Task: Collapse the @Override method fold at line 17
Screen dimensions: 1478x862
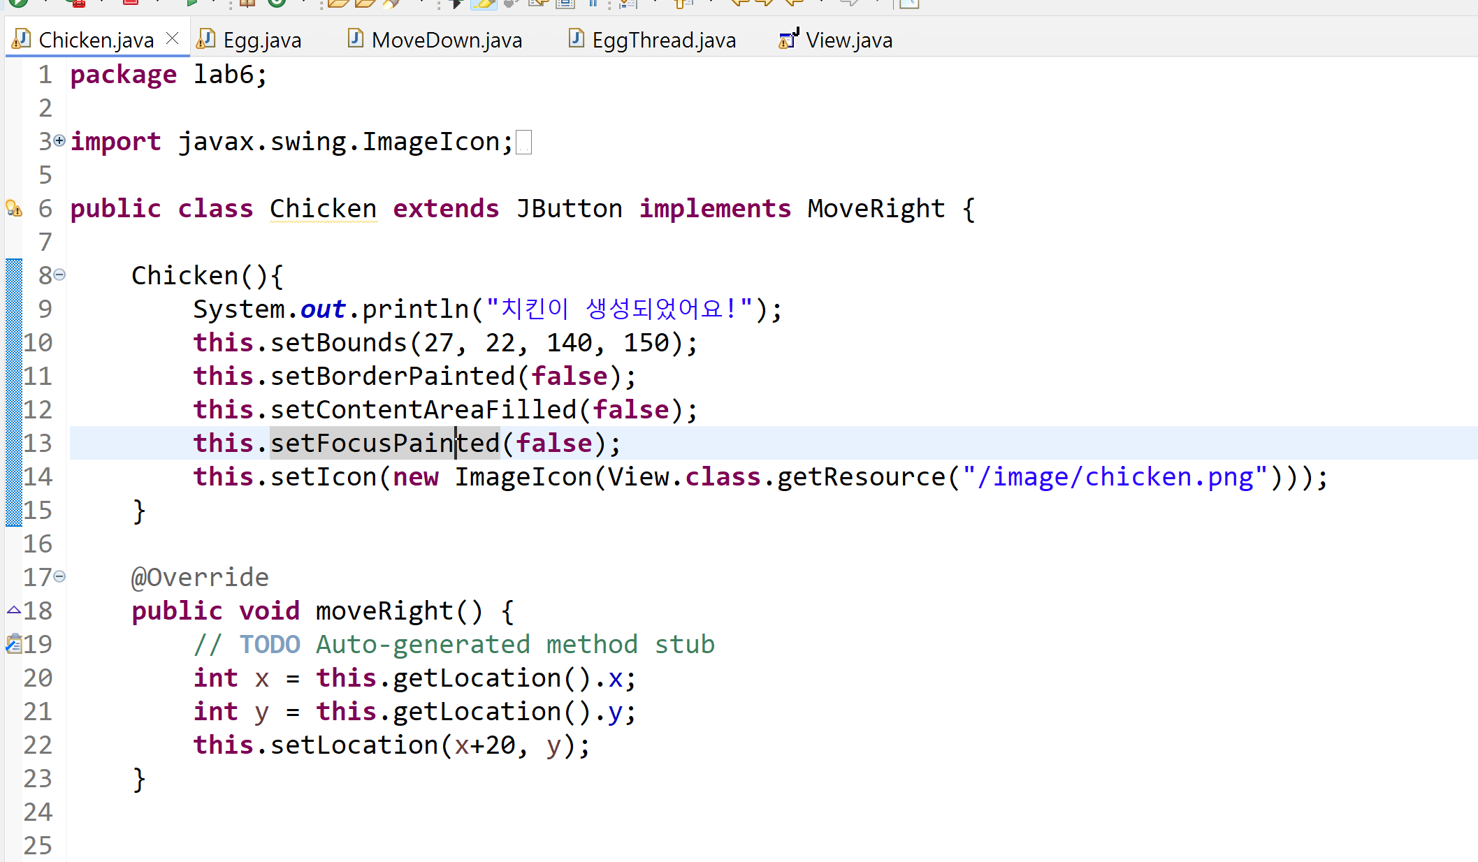Action: 59,576
